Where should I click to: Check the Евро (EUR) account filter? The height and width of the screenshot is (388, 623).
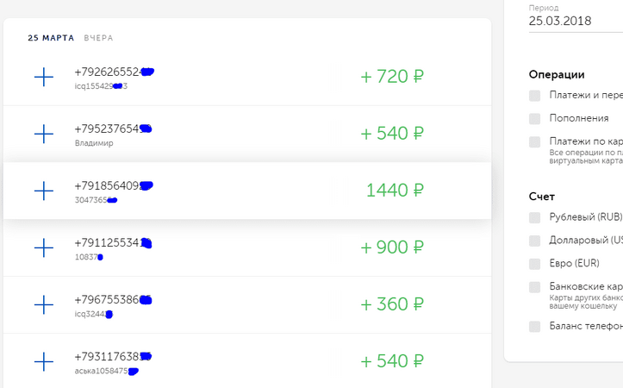click(535, 264)
